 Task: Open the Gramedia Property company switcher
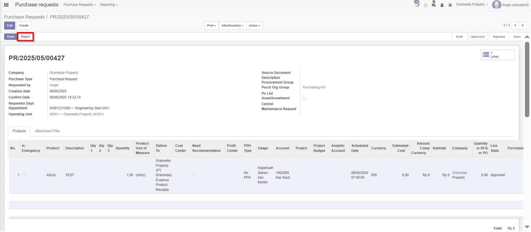[x=472, y=4]
